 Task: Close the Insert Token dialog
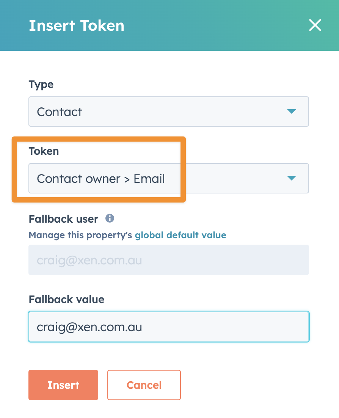pyautogui.click(x=315, y=25)
